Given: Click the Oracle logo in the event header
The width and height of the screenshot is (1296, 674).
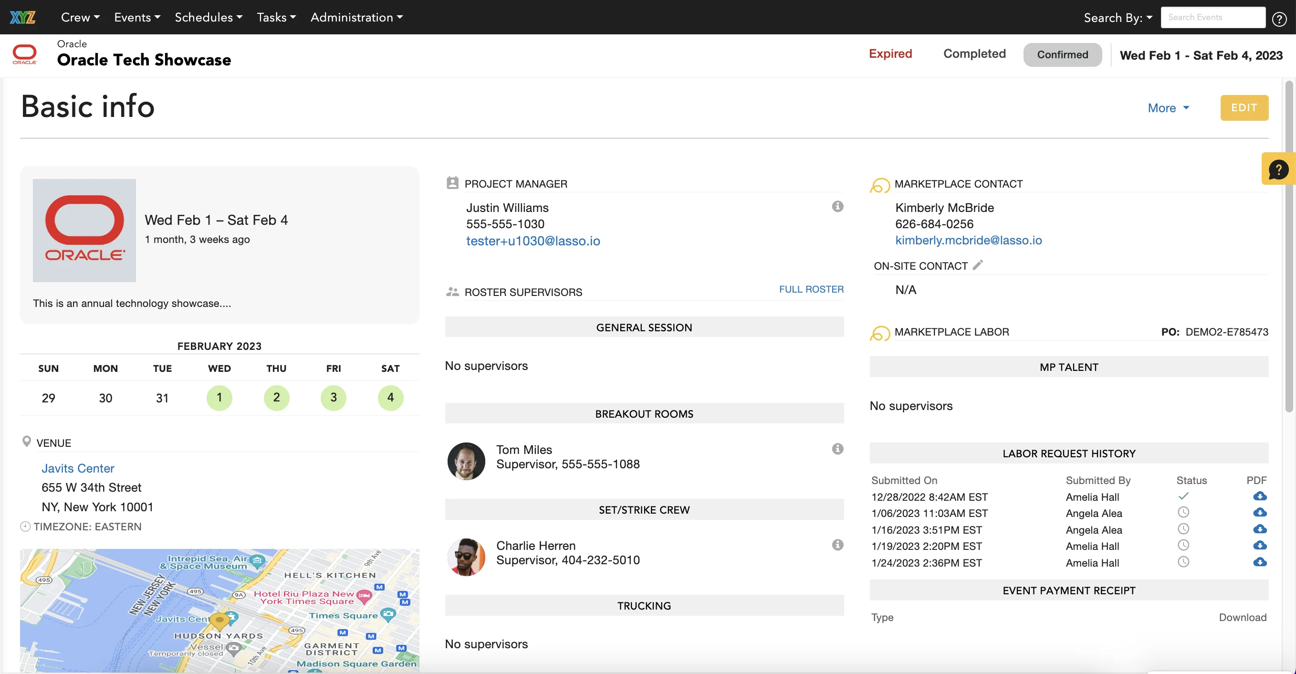Looking at the screenshot, I should tap(24, 54).
